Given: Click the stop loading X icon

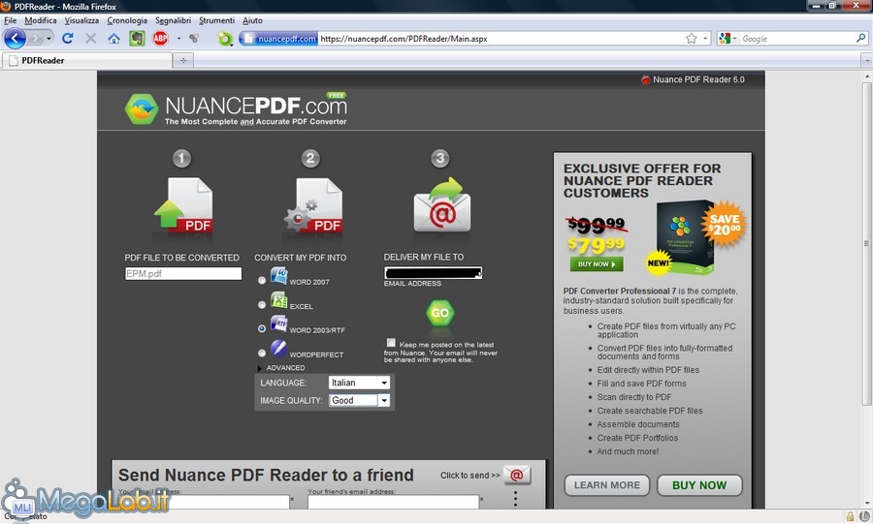Looking at the screenshot, I should click(x=91, y=39).
